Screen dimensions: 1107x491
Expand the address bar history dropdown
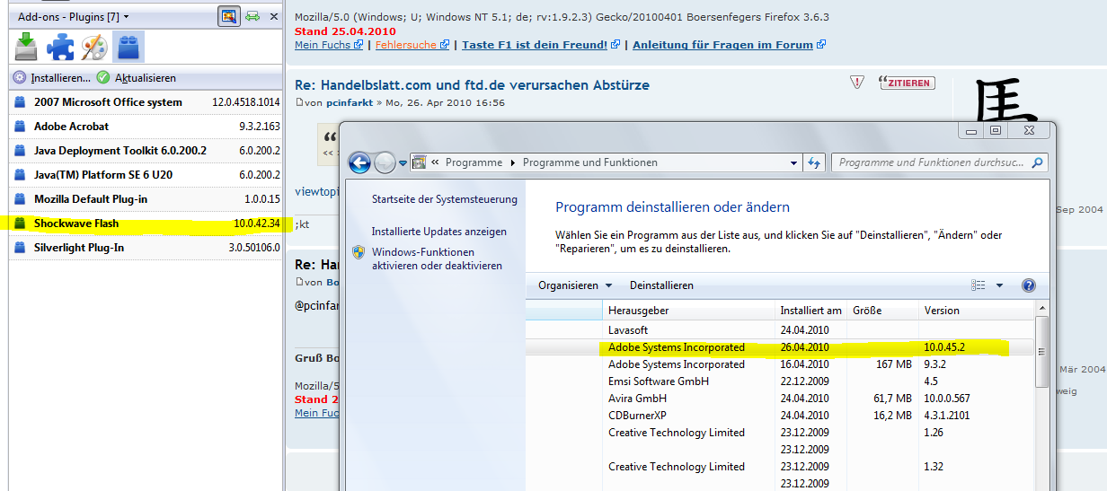(793, 162)
